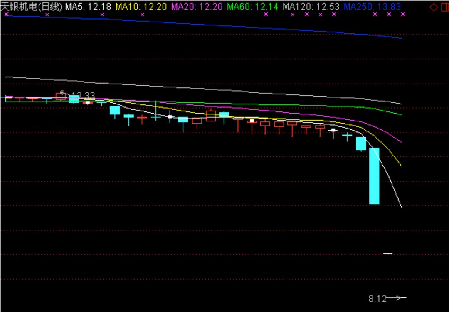Click the cyan cross-shaped doji candlestick
Viewport: 449px width, 312px height.
point(156,117)
